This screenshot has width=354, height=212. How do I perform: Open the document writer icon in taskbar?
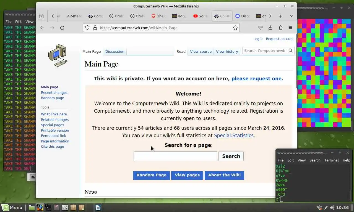pyautogui.click(x=98, y=208)
